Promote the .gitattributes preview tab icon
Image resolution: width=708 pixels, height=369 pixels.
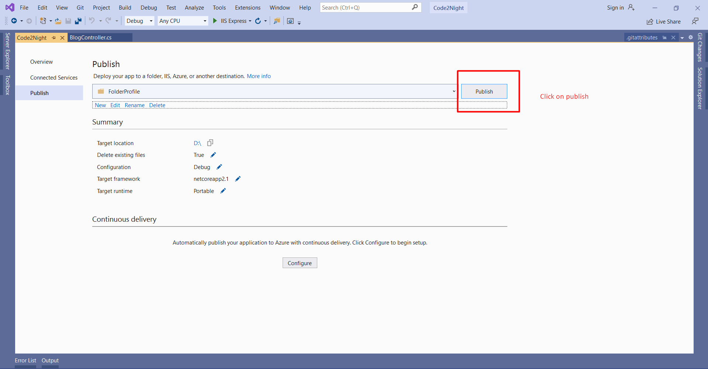point(664,38)
